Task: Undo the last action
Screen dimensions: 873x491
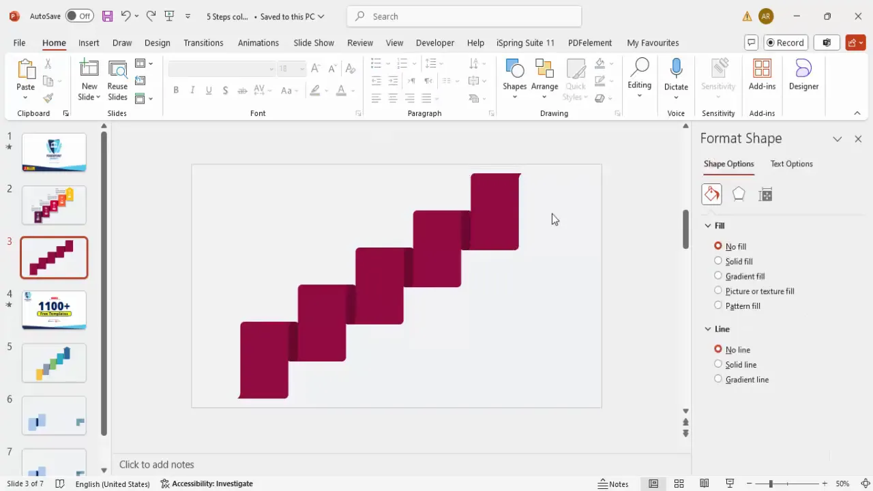Action: tap(125, 16)
